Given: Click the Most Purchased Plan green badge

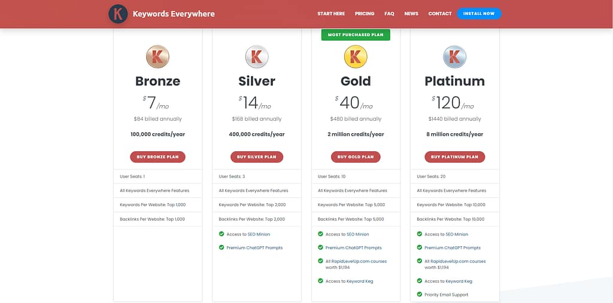Looking at the screenshot, I should click(356, 35).
